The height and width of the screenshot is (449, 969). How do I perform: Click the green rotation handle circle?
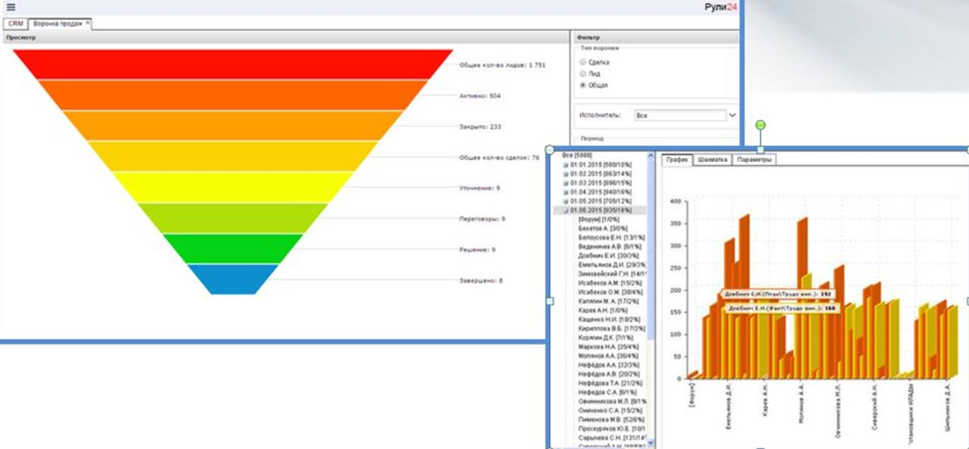[761, 125]
